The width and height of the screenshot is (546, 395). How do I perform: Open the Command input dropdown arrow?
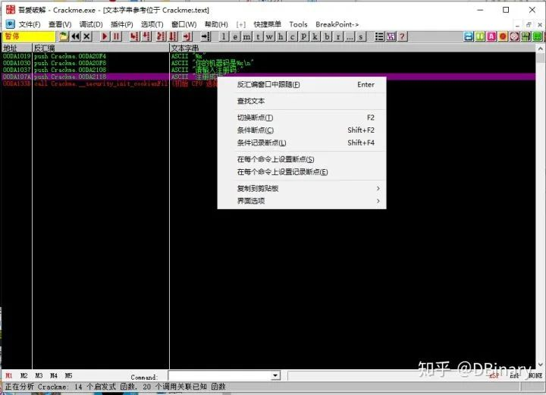275,376
